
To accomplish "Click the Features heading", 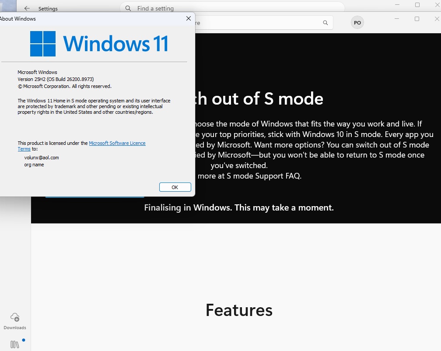I will click(239, 310).
